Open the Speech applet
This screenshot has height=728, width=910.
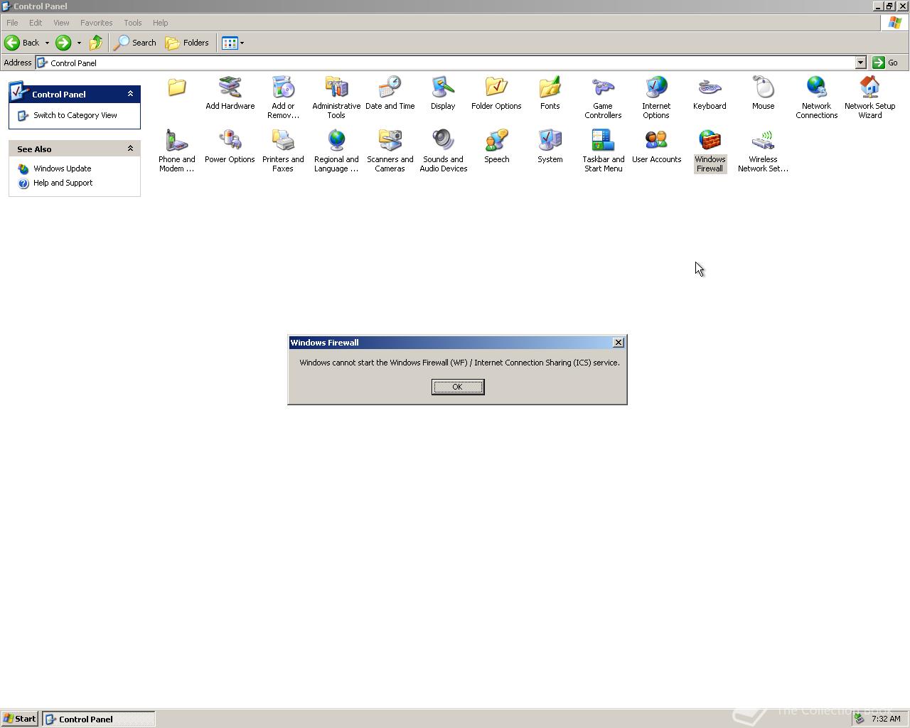tap(496, 147)
